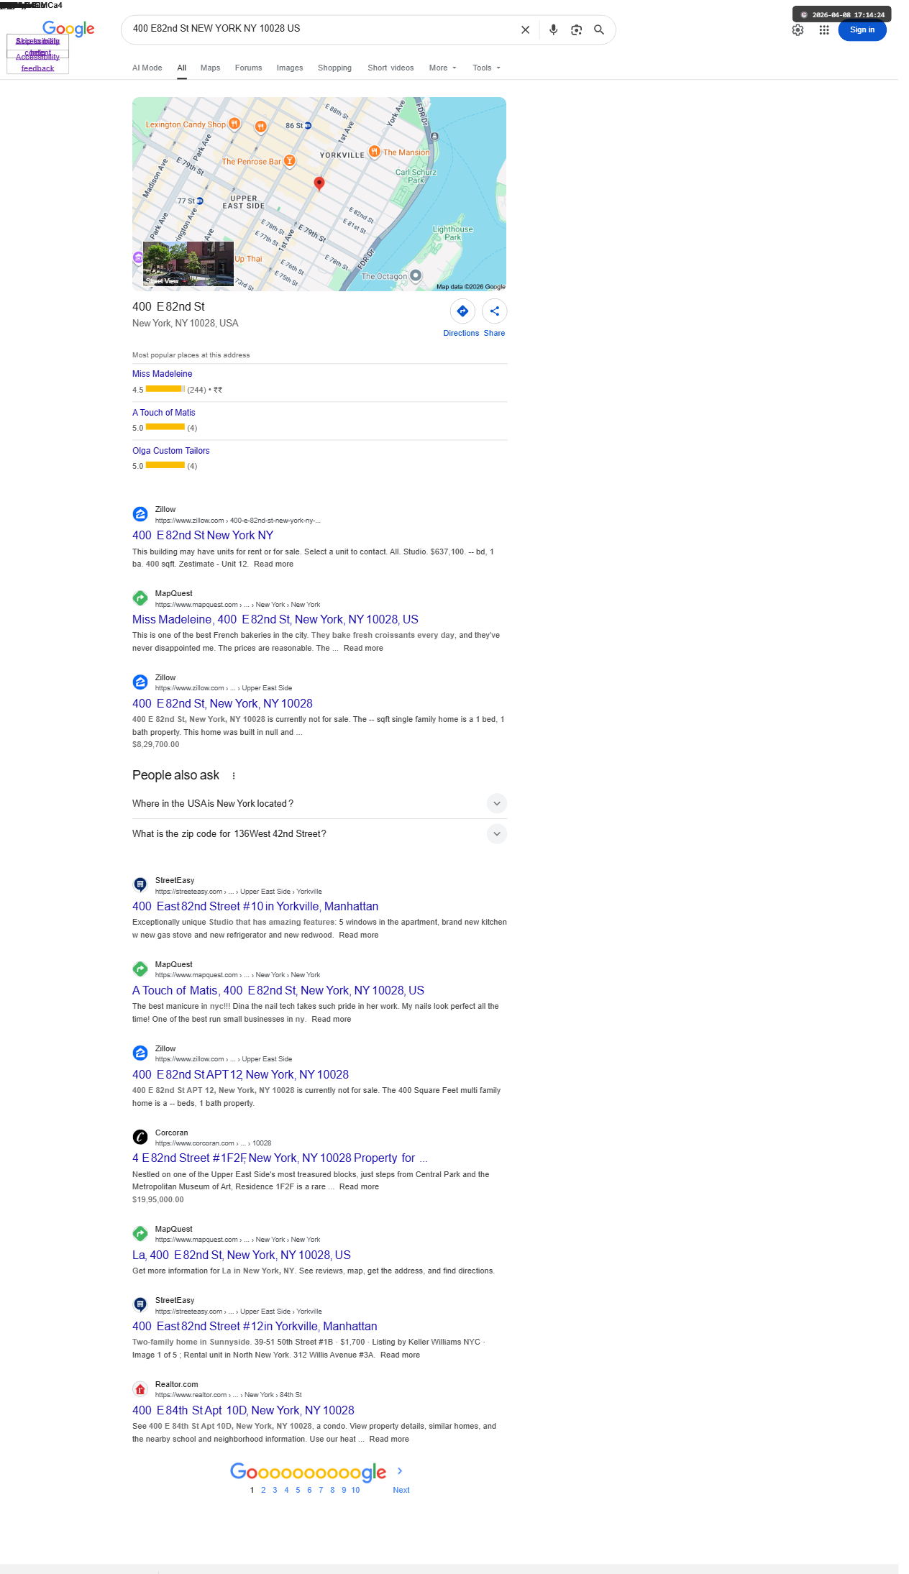This screenshot has height=1574, width=909.
Task: Open Zillow '400 E 82nd St New York NY' result
Action: [x=203, y=536]
